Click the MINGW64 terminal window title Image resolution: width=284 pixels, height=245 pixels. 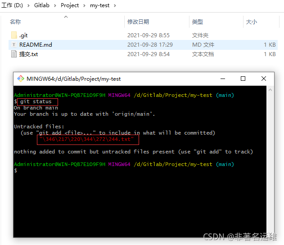click(x=73, y=79)
